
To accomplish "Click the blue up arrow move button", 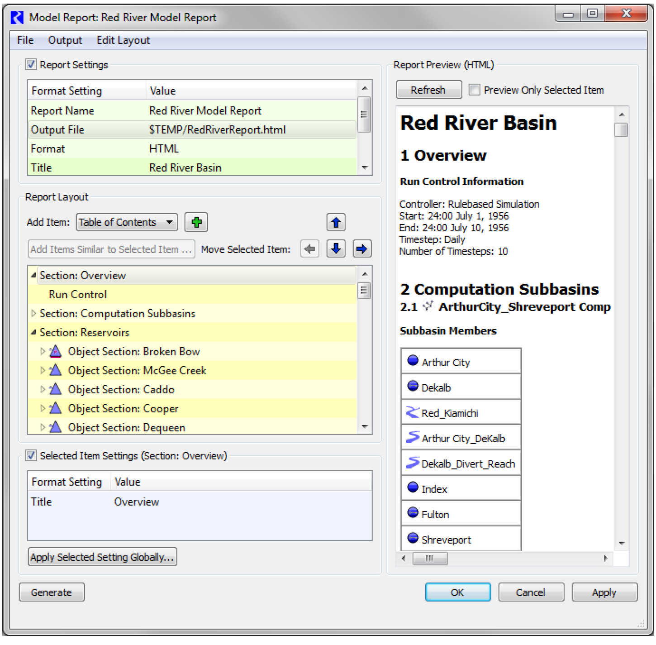I will coord(336,222).
